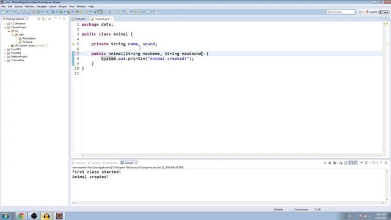391x220 pixels.
Task: Click Terminate button in Console toolbar
Action: point(325,163)
